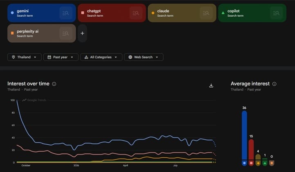Select the perplexity ai search term card
The height and width of the screenshot is (172, 295).
[x=42, y=33]
